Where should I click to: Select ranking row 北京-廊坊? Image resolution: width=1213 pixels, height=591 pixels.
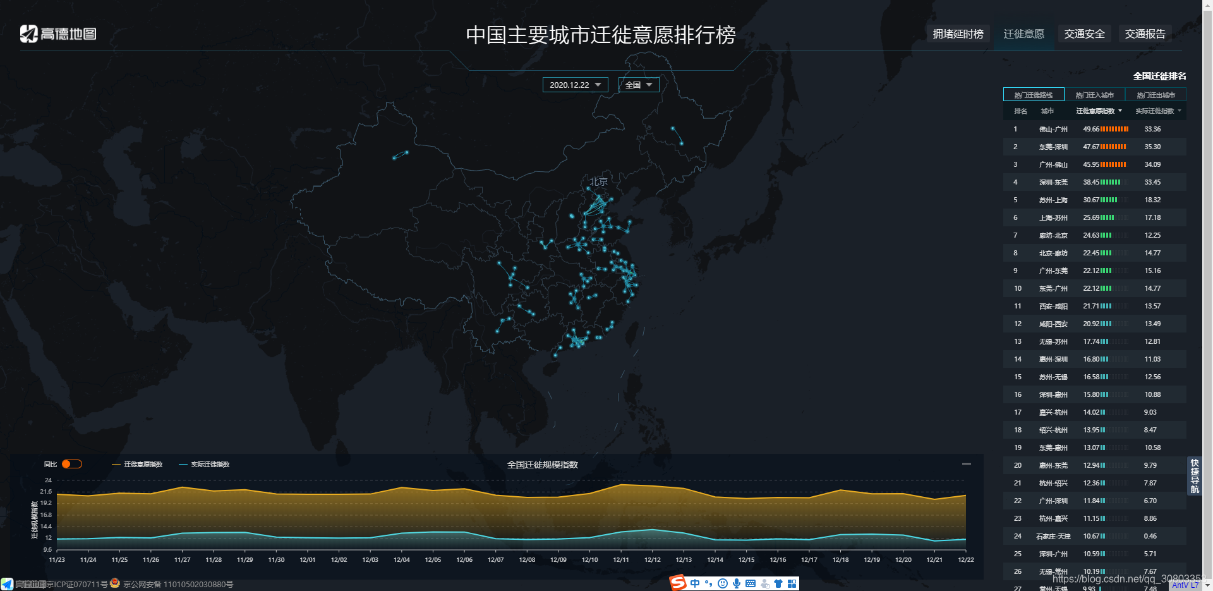[1095, 253]
